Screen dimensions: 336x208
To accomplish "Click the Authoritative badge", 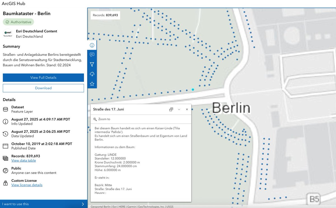I will pyautogui.click(x=18, y=22).
